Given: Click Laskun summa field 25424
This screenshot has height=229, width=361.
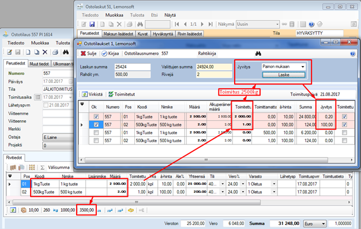Looking at the screenshot, I should tap(133, 67).
